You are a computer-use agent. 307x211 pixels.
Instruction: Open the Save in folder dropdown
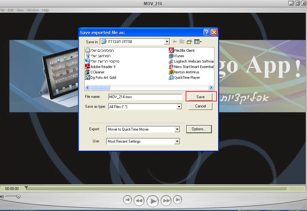pyautogui.click(x=167, y=41)
